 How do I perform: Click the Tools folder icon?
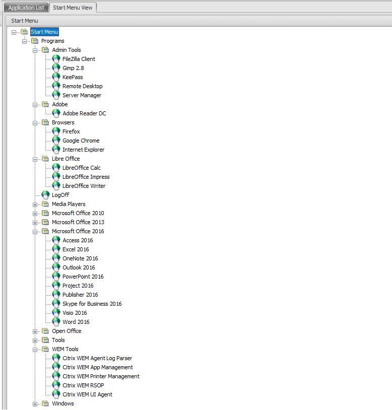pos(45,340)
